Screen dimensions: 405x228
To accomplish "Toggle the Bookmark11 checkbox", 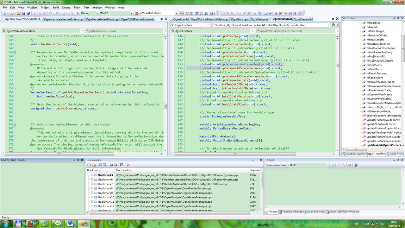I will pyautogui.click(x=92, y=202).
